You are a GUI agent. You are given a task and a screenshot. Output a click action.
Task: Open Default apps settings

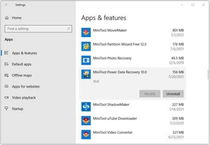pyautogui.click(x=22, y=64)
